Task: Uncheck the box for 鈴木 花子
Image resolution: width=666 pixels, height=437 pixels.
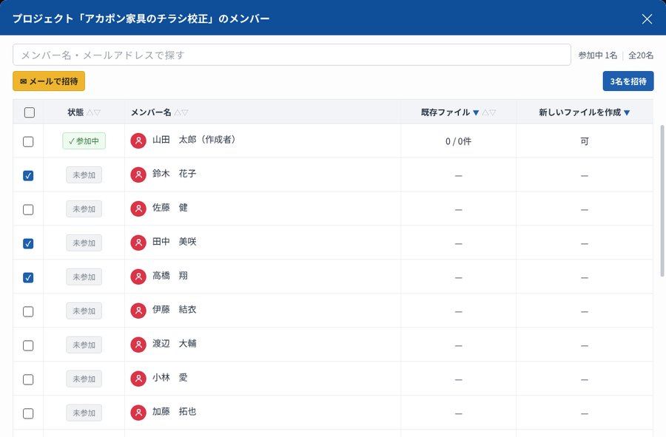Action: point(28,175)
